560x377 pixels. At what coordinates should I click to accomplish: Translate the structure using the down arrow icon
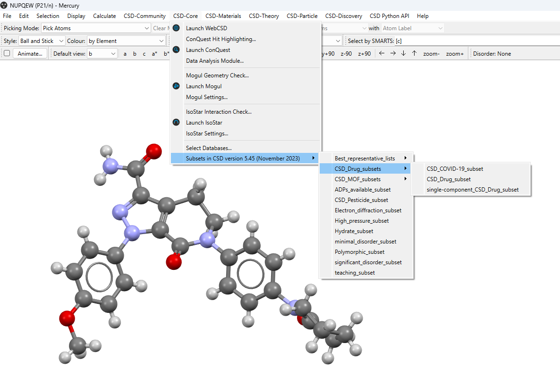pos(403,53)
